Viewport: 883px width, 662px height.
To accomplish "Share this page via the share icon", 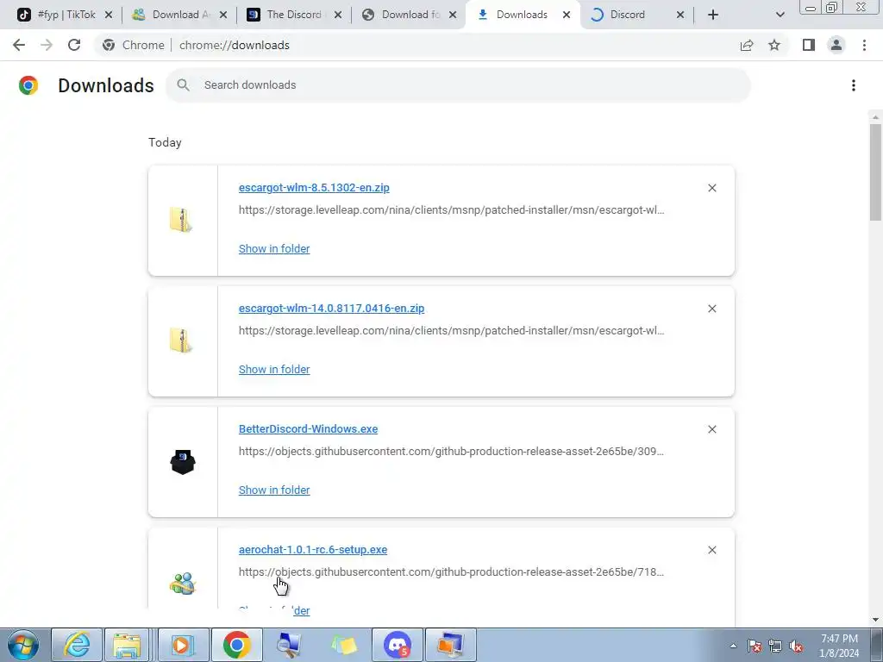I will (747, 45).
